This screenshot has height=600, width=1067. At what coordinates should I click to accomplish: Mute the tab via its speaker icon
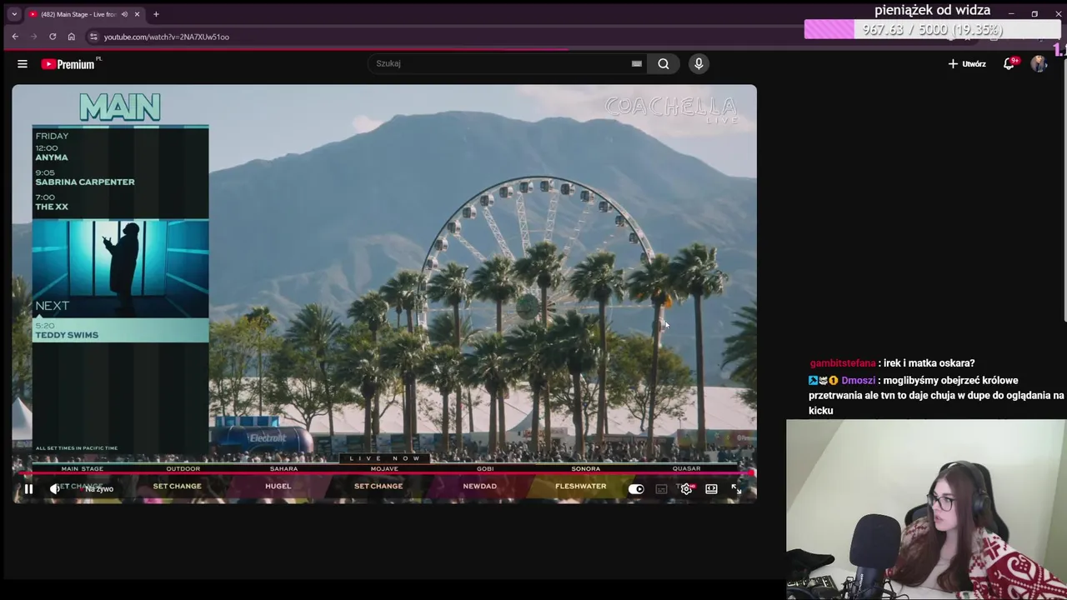point(124,14)
